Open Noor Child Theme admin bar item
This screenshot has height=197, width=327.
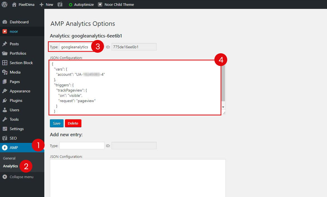tap(119, 4)
